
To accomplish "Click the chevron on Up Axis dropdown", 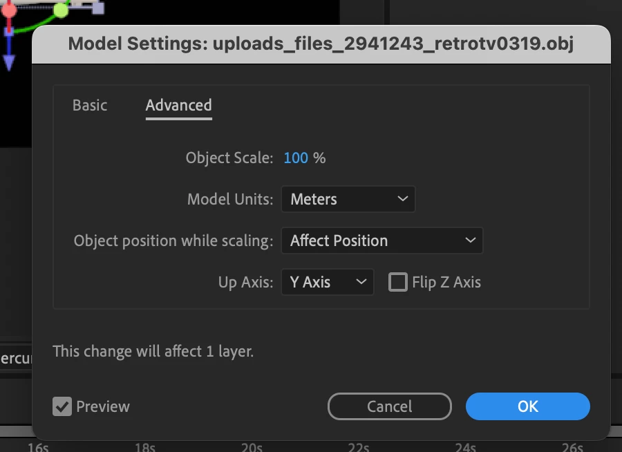I will pos(361,282).
